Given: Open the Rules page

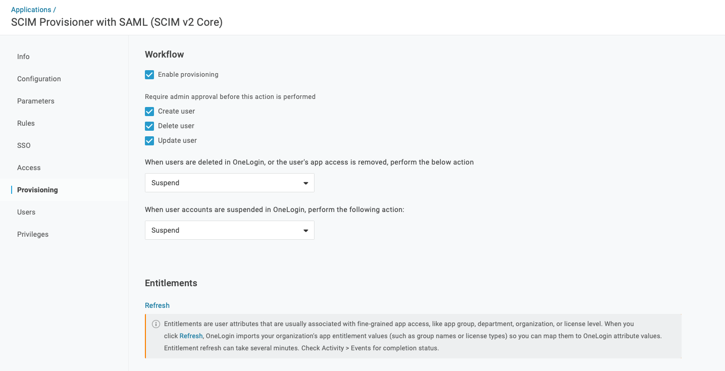Looking at the screenshot, I should pyautogui.click(x=26, y=123).
